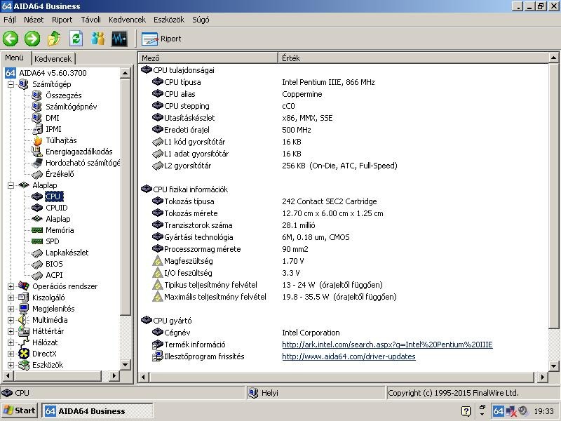The height and width of the screenshot is (421, 561).
Task: Click the Lapkakészlet chipset icon
Action: (37, 253)
